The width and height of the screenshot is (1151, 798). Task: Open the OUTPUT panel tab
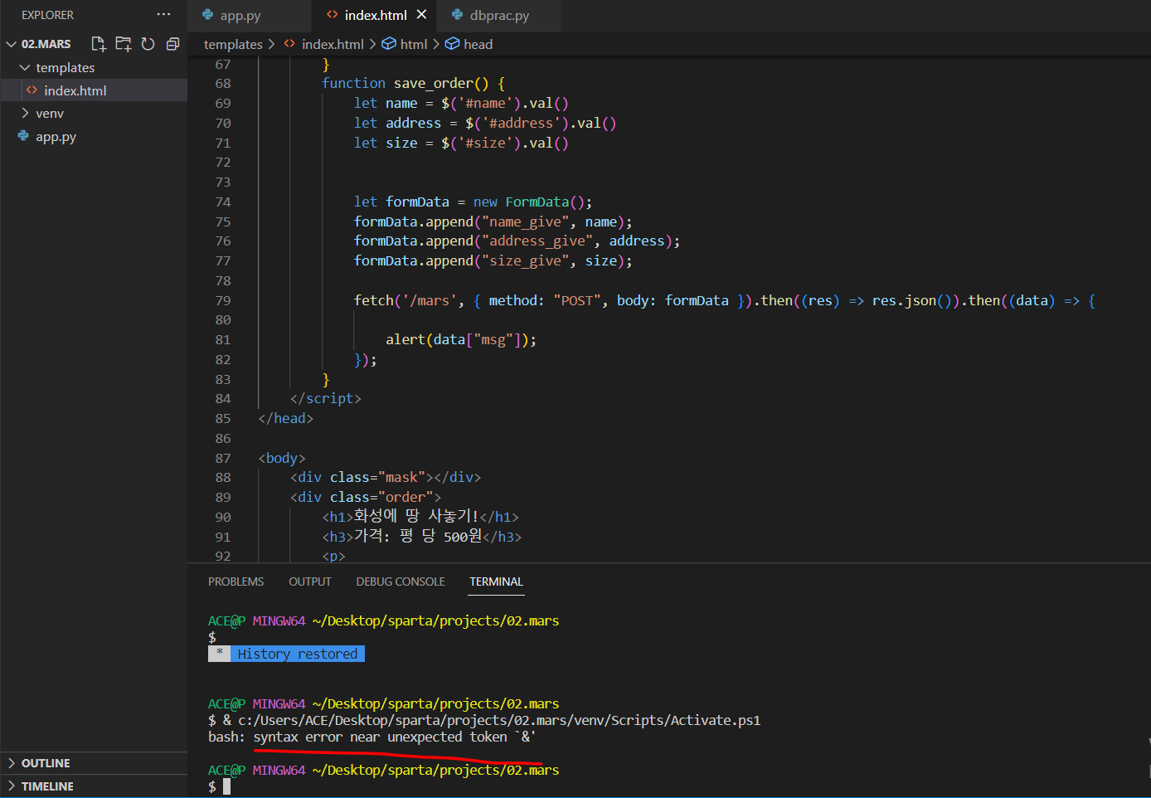(309, 581)
